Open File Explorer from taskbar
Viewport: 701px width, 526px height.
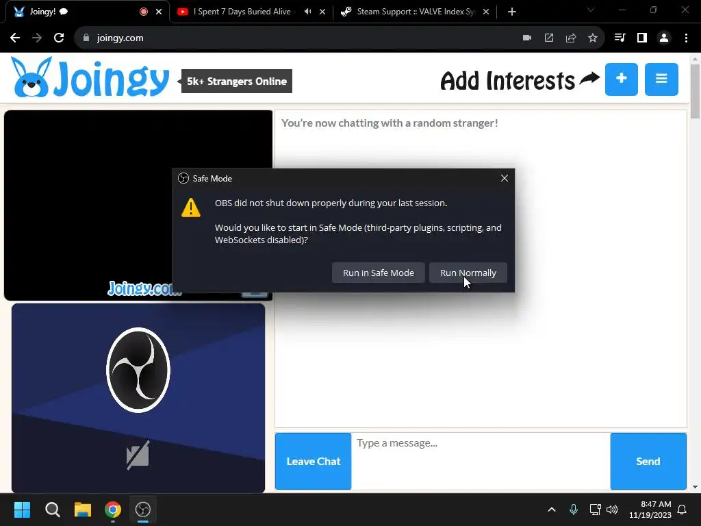(83, 510)
